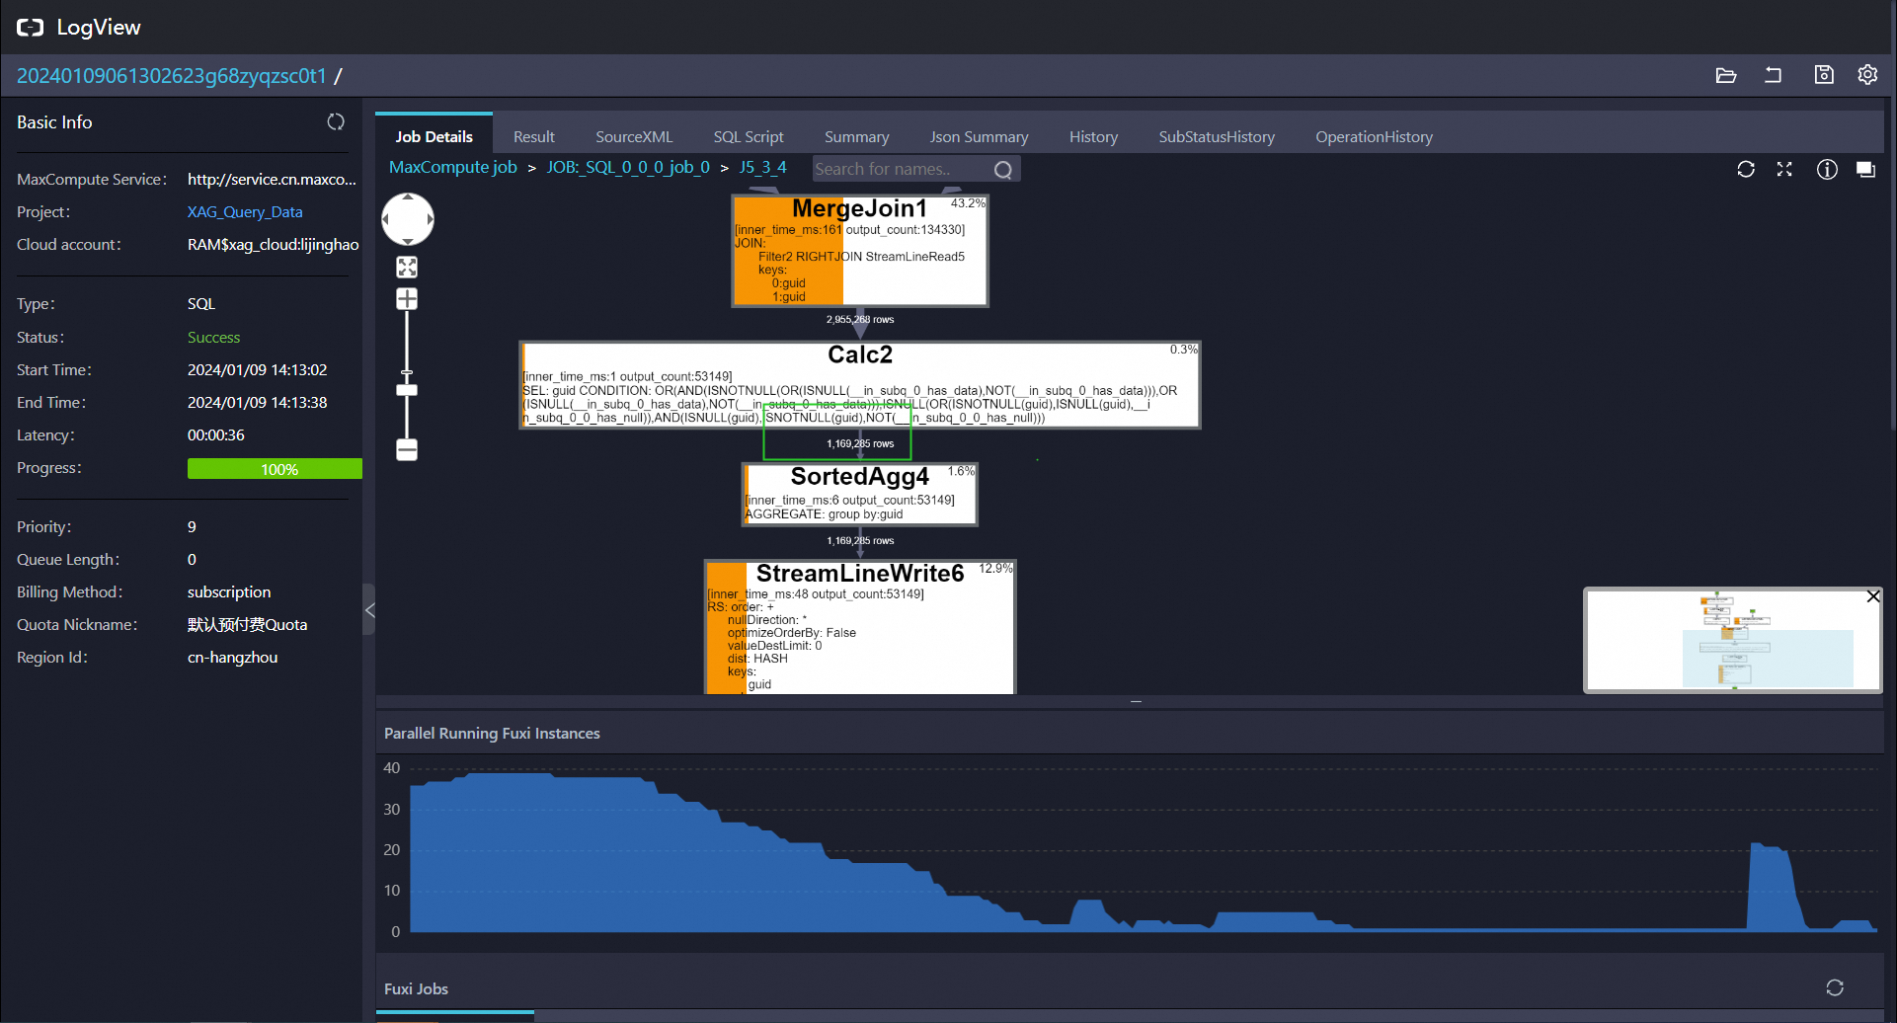Viewport: 1897px width, 1023px height.
Task: Close the minimap thumbnail
Action: tap(1872, 596)
